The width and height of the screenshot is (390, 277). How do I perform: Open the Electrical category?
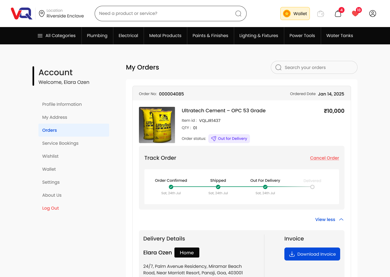[x=128, y=36]
